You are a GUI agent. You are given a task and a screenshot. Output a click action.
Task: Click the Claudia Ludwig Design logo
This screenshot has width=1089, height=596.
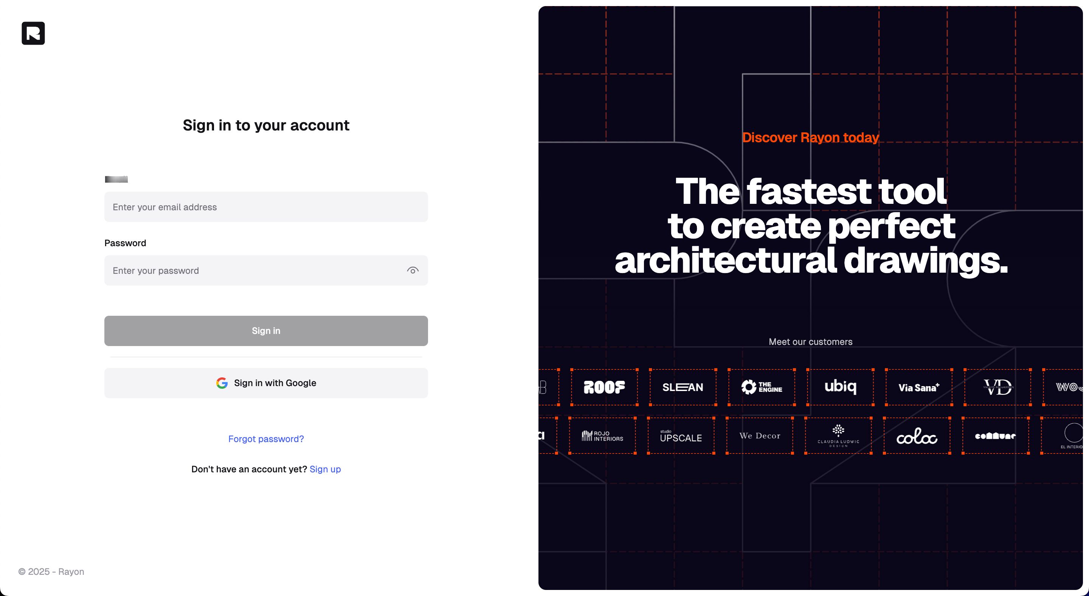(x=839, y=435)
